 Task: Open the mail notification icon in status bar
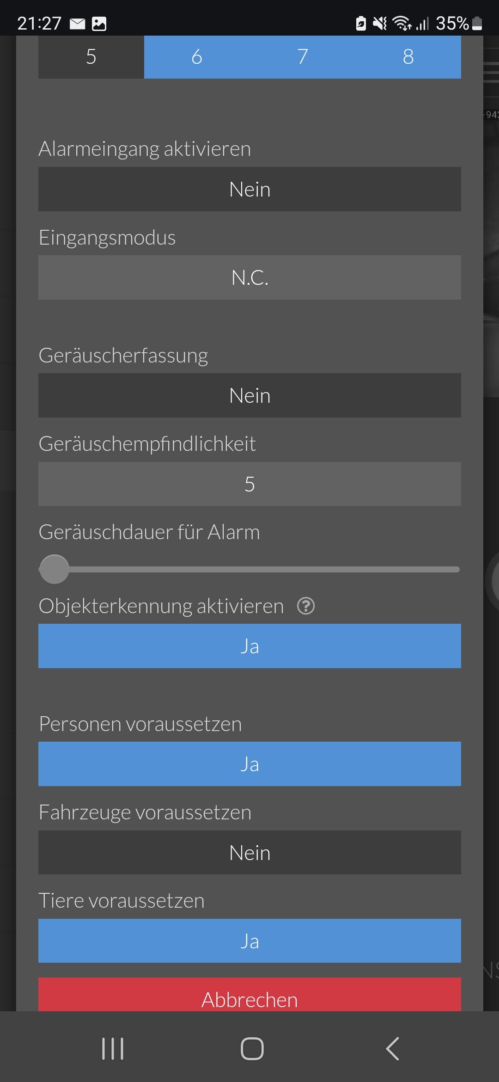78,24
